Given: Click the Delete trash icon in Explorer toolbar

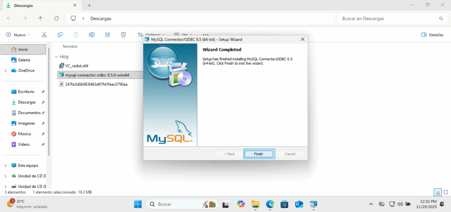Looking at the screenshot, I should pos(123,35).
